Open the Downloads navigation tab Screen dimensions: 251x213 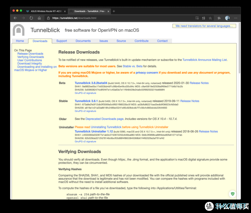coord(40,41)
